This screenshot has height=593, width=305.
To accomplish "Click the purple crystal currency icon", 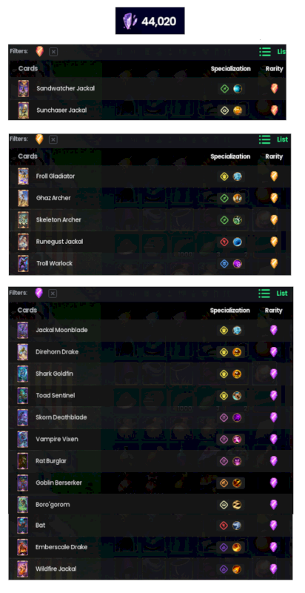I will coord(130,21).
